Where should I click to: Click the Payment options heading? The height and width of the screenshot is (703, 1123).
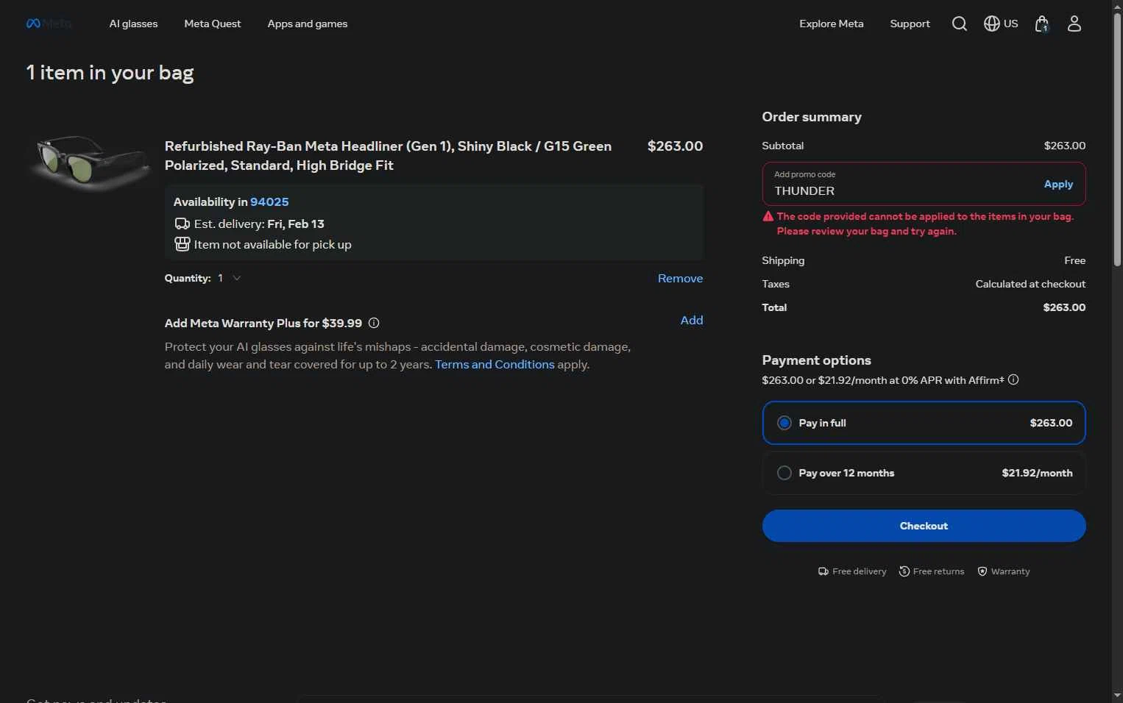[816, 360]
